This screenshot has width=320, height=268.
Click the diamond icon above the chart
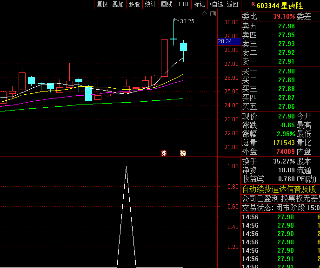[204, 14]
